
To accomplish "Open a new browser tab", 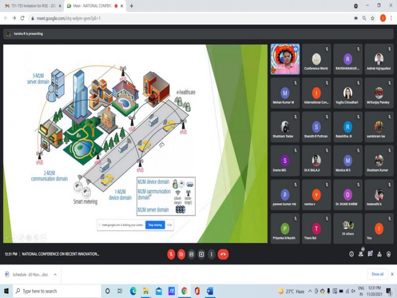I will click(x=132, y=6).
